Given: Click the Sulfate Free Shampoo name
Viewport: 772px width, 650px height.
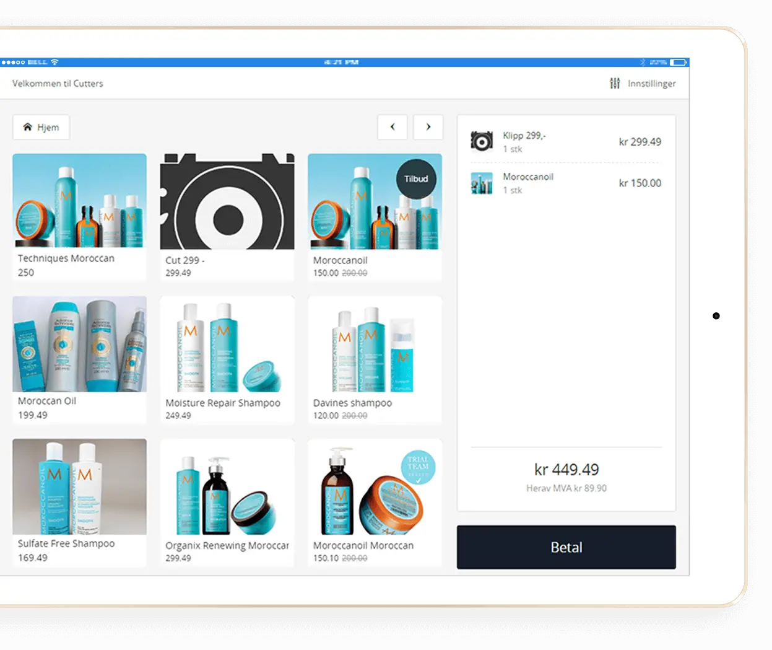Looking at the screenshot, I should coord(66,543).
